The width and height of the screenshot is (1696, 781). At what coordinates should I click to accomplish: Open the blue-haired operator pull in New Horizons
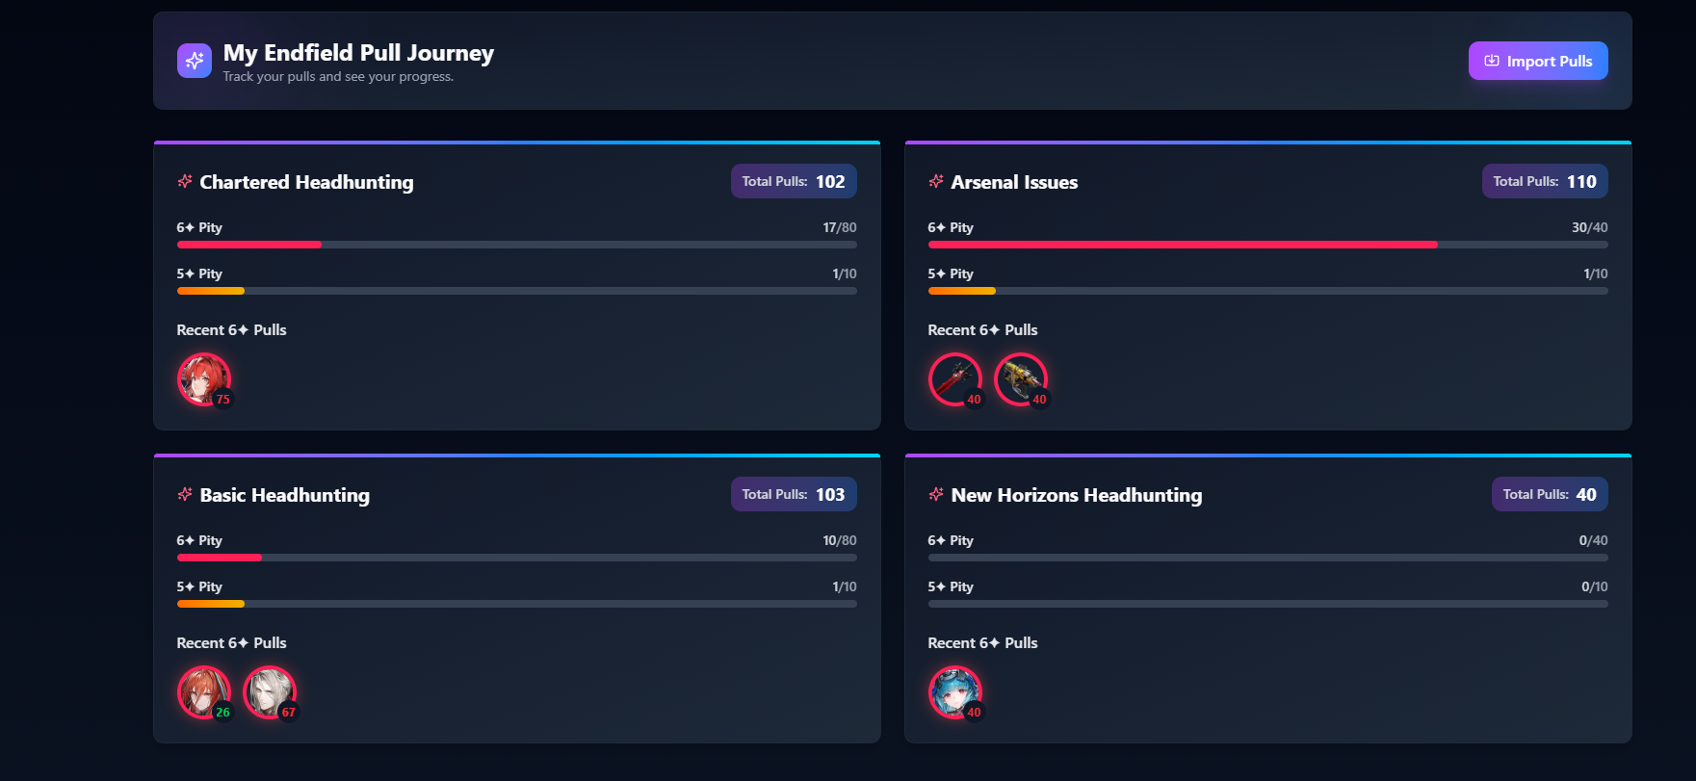955,692
